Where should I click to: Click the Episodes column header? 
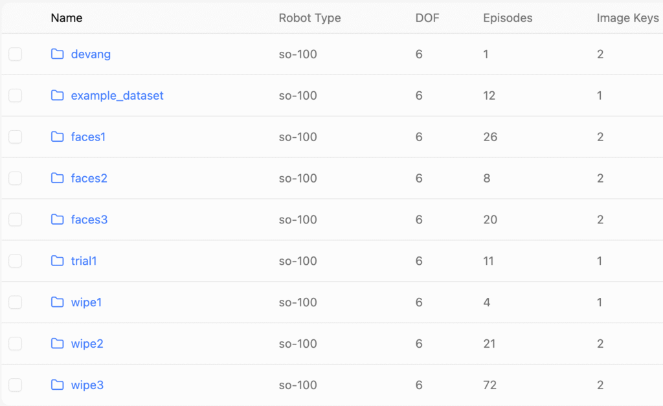[x=508, y=17]
